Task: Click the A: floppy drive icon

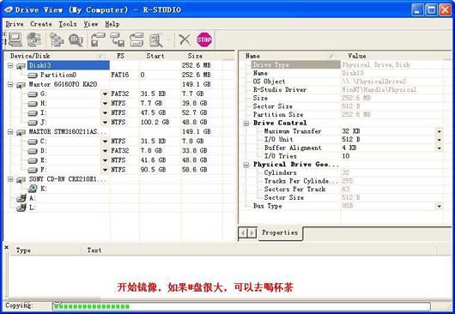Action: point(21,198)
